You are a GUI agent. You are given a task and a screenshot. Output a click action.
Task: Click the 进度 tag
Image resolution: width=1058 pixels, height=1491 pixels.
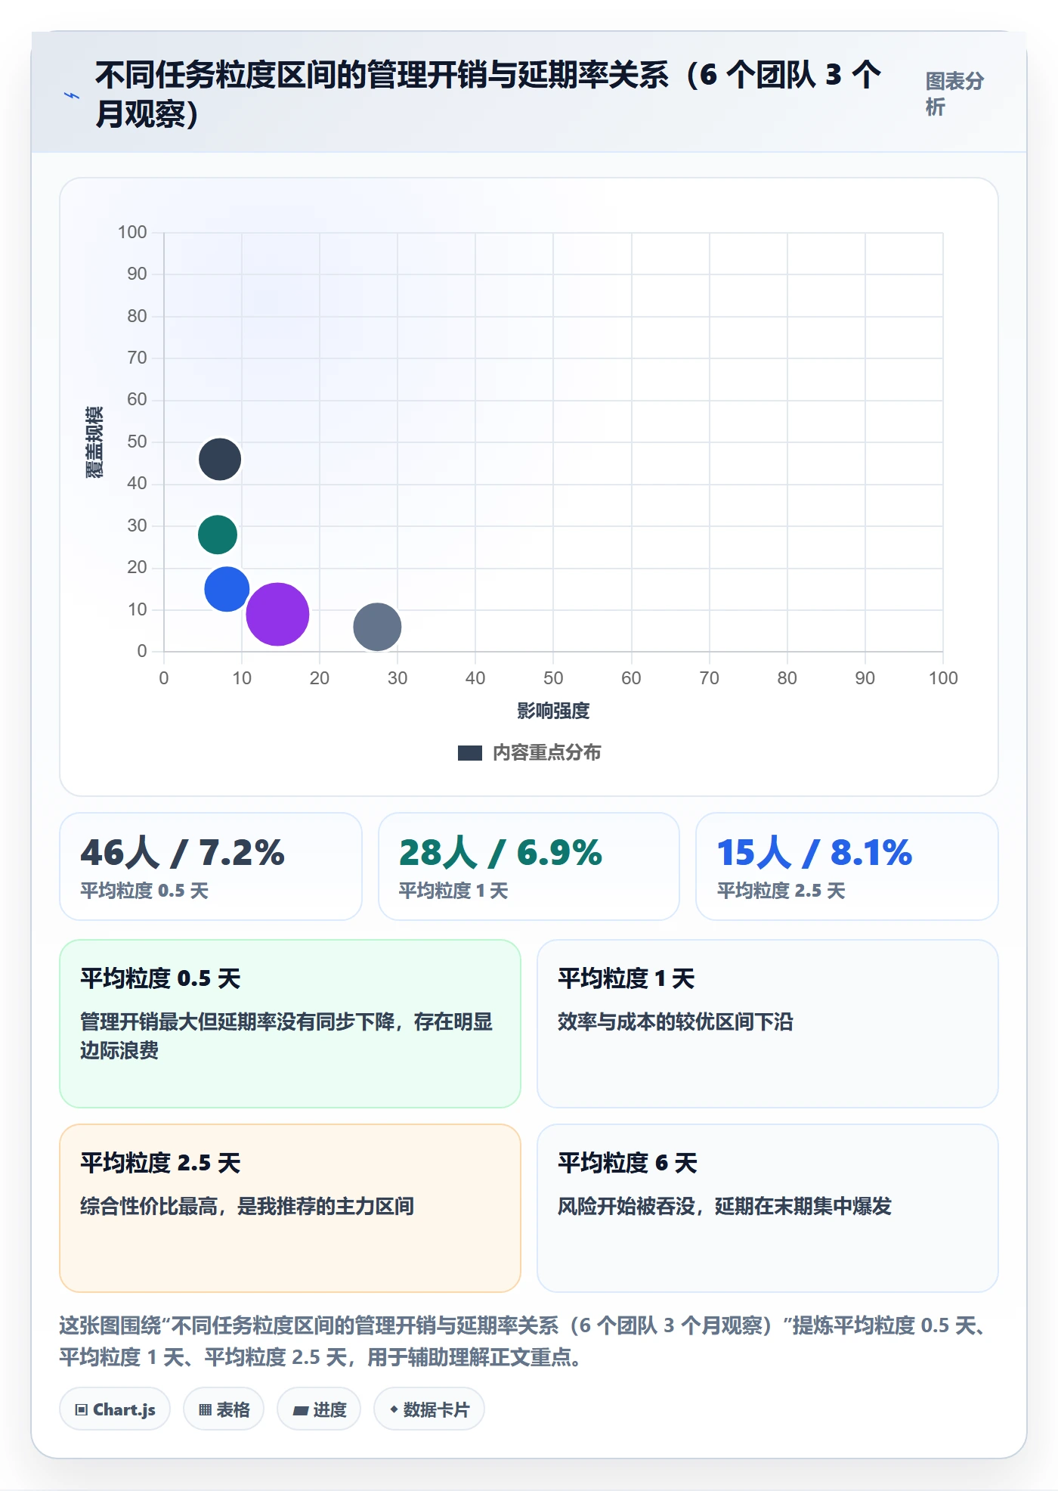(x=319, y=1409)
